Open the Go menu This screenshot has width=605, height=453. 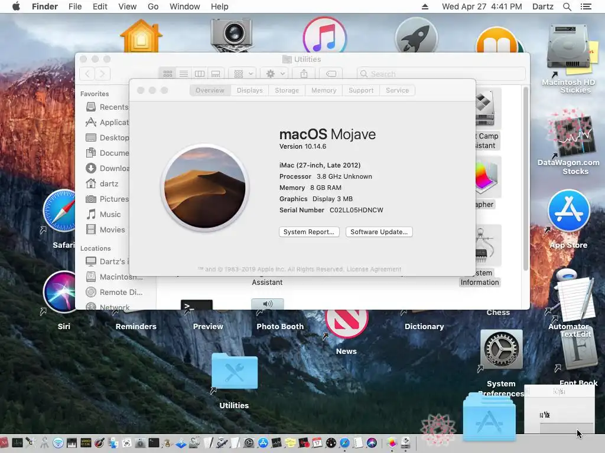coord(153,6)
